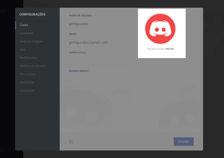Mute the microphone icon at bottom left
Image resolution: width=224 pixels, height=158 pixels.
tap(2, 151)
